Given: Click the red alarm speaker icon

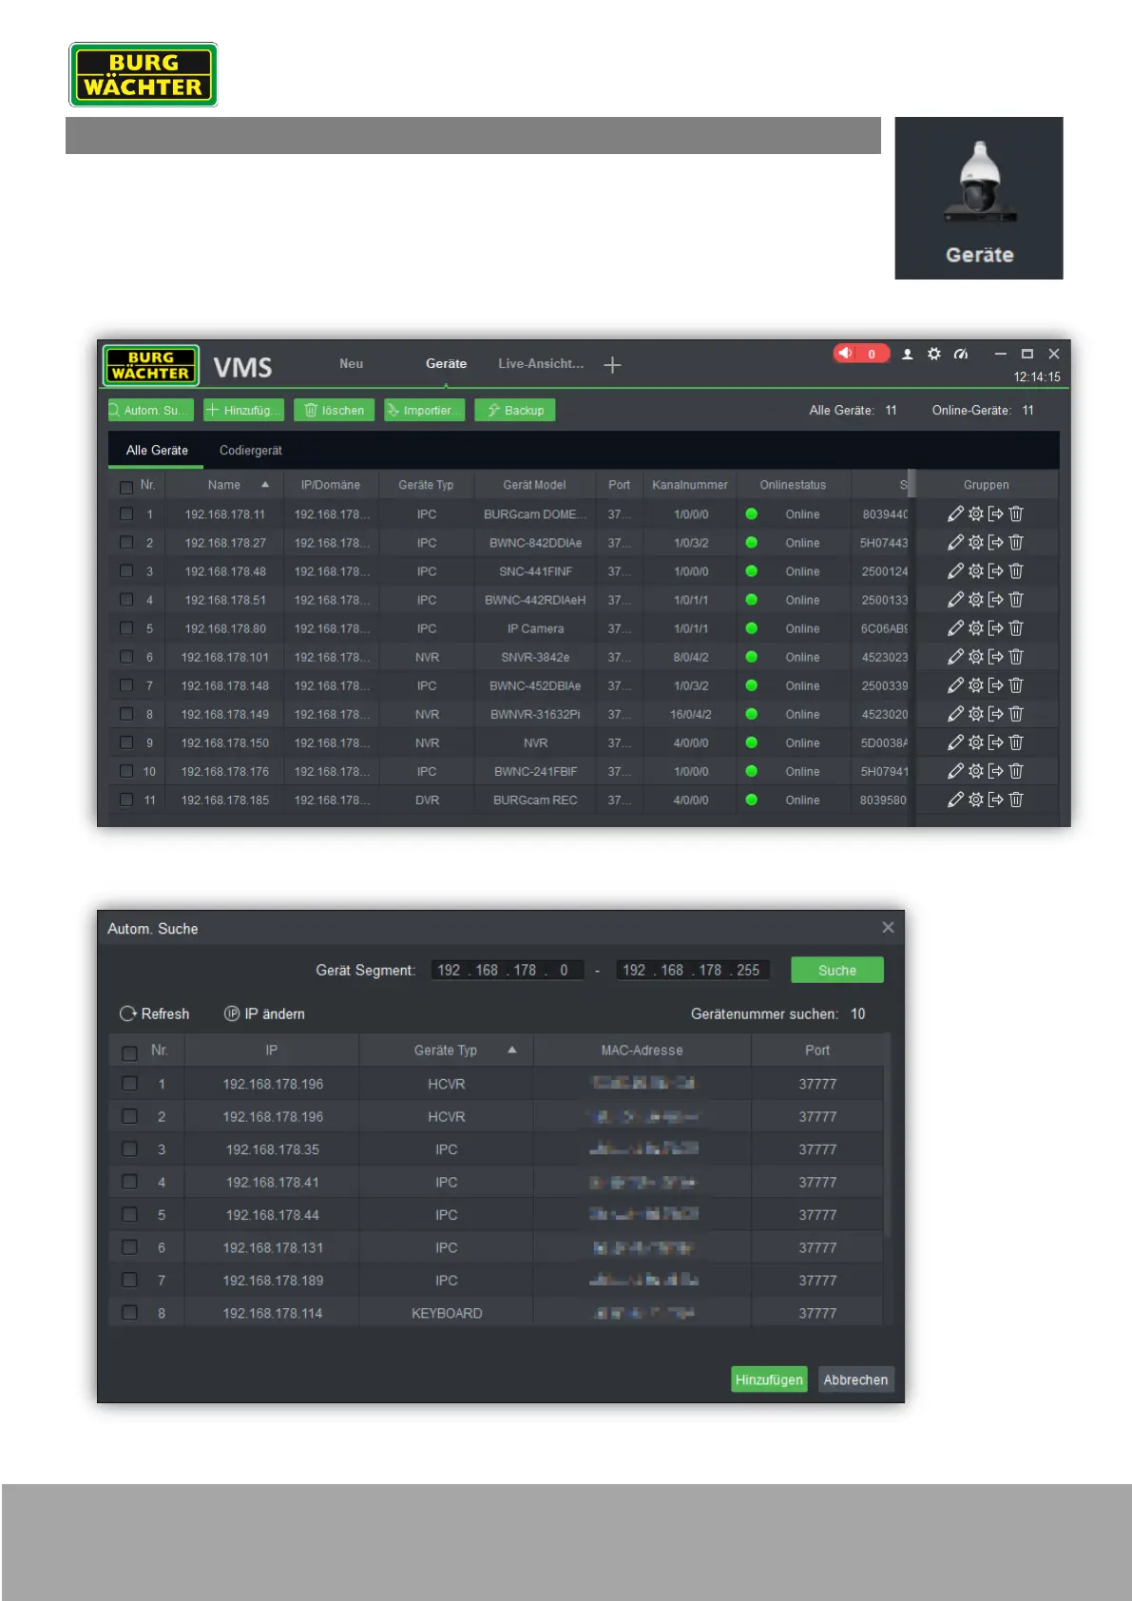Looking at the screenshot, I should tap(846, 354).
